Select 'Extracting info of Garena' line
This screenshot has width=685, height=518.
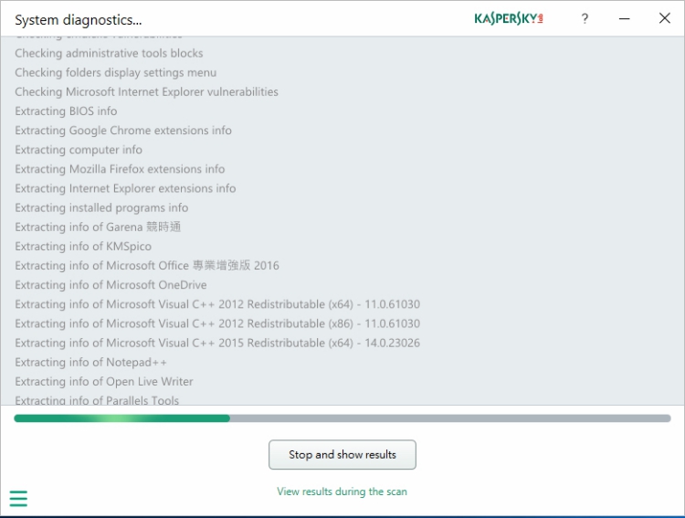(x=98, y=227)
